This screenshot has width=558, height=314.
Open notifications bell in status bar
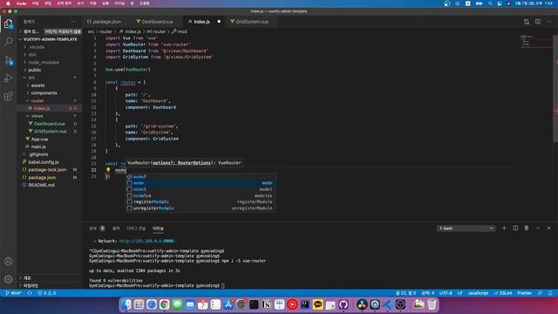click(550, 293)
